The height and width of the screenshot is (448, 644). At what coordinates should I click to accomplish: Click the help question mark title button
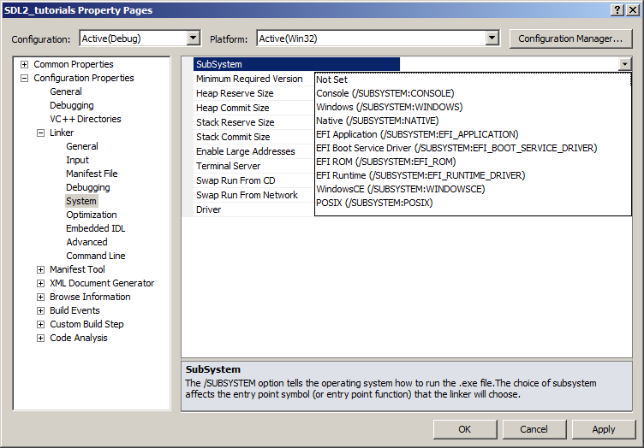[617, 10]
